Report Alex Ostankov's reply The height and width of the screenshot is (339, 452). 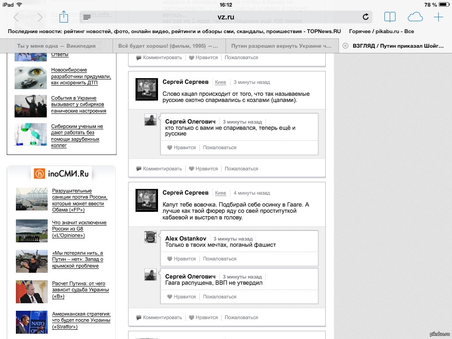(x=220, y=259)
